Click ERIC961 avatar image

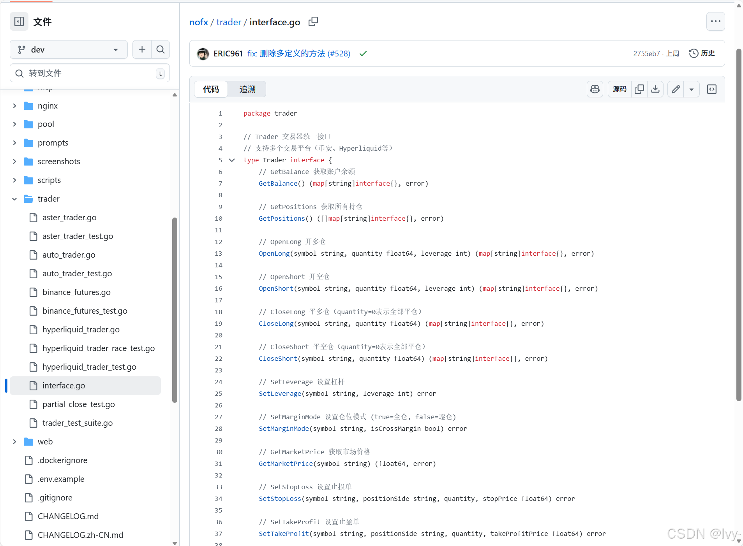pyautogui.click(x=203, y=54)
